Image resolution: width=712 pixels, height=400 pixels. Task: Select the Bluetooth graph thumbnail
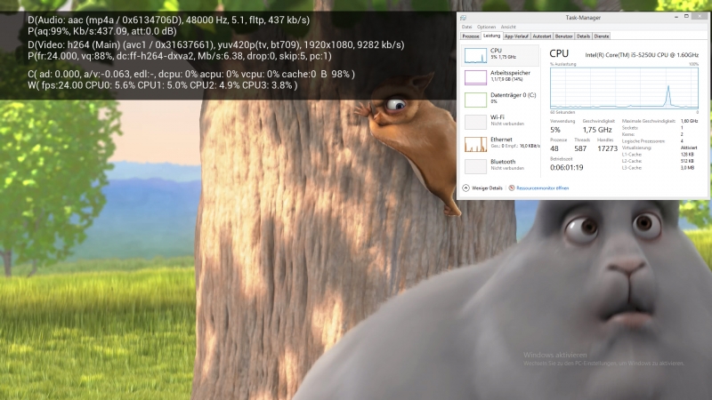(475, 166)
